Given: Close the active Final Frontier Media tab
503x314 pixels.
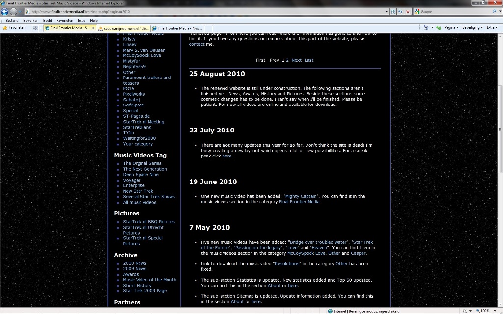Looking at the screenshot, I should point(93,28).
